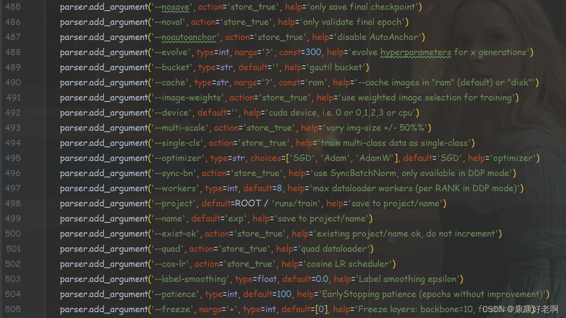The width and height of the screenshot is (566, 318).
Task: Click line number 503 in the gutter
Action: pyautogui.click(x=13, y=279)
